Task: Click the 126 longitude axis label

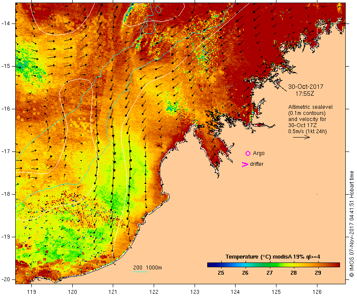Action: pos(317,292)
